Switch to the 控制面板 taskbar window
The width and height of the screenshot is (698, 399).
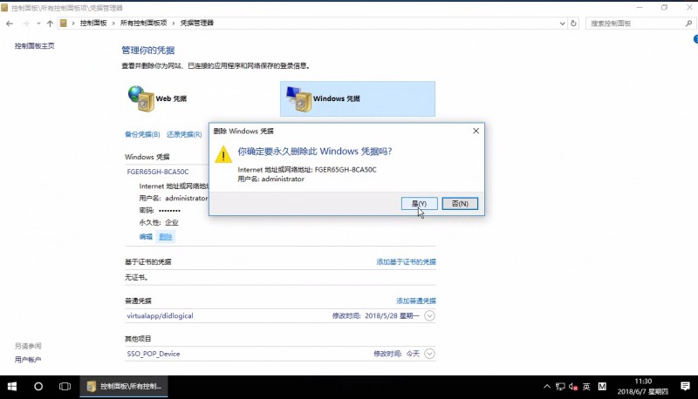tap(124, 387)
